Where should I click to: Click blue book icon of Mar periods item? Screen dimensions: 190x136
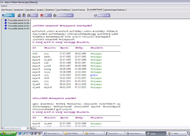click(6, 23)
